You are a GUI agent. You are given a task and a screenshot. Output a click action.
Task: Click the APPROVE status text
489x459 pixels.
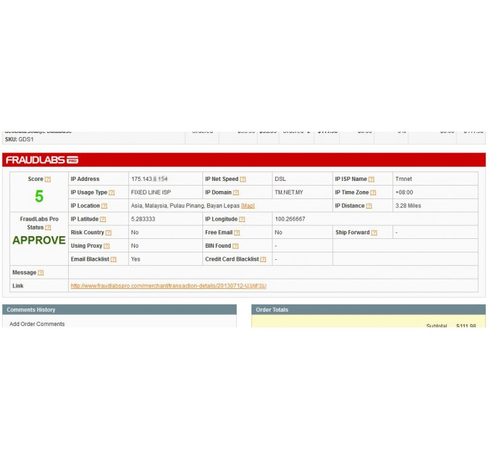[39, 240]
